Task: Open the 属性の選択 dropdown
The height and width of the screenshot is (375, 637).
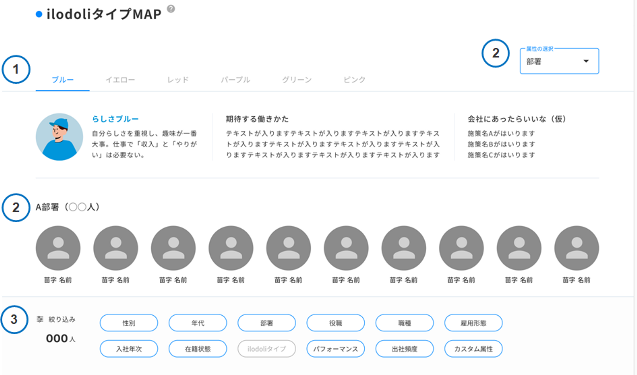Action: (559, 61)
